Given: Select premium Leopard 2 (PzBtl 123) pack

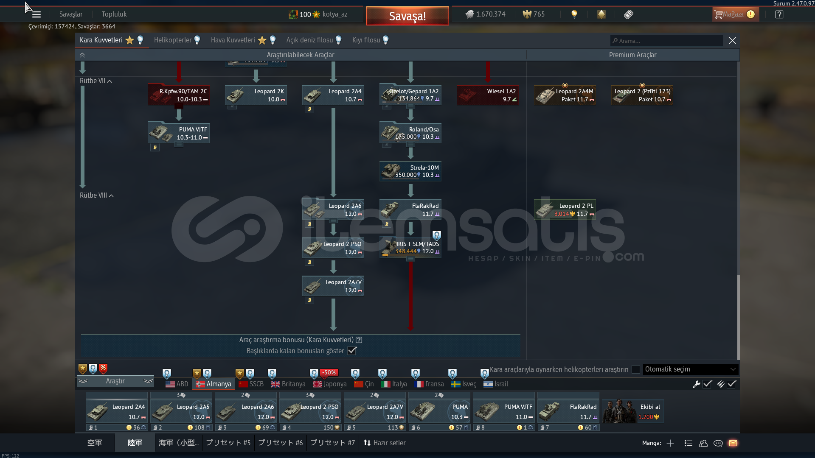Looking at the screenshot, I should tap(642, 95).
